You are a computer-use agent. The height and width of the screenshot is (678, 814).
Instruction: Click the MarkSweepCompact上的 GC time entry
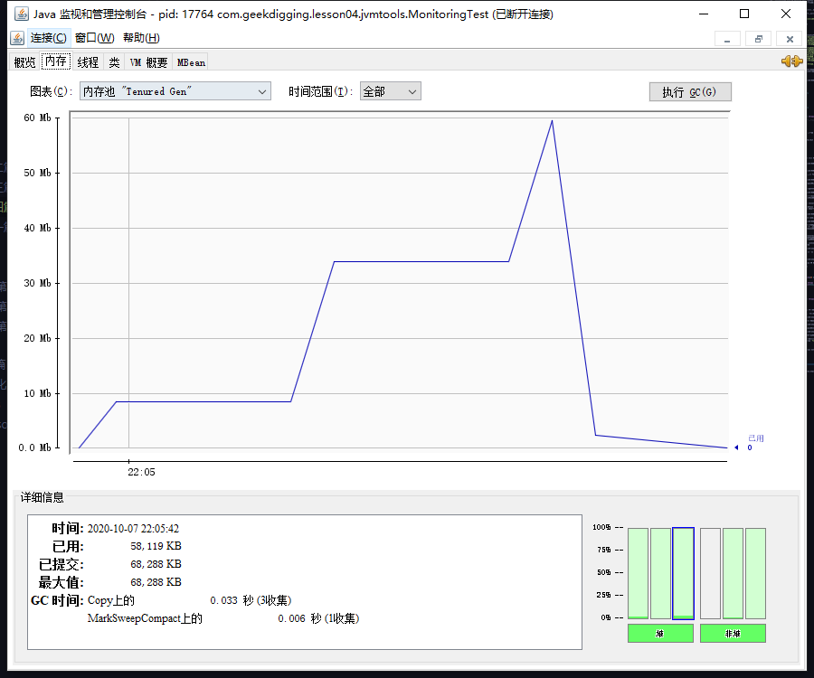[x=223, y=619]
